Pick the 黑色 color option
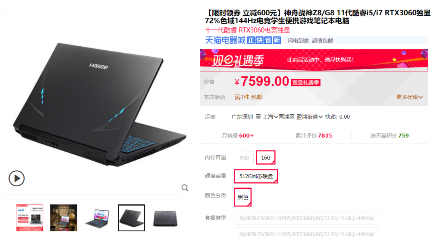Image resolution: width=435 pixels, height=239 pixels. [243, 197]
